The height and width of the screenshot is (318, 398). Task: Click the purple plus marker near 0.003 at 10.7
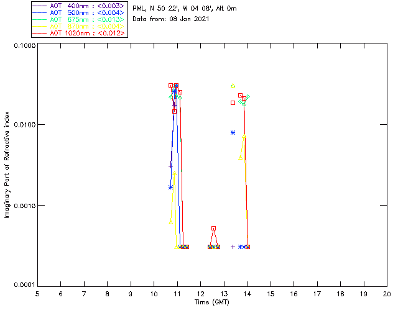[170, 166]
